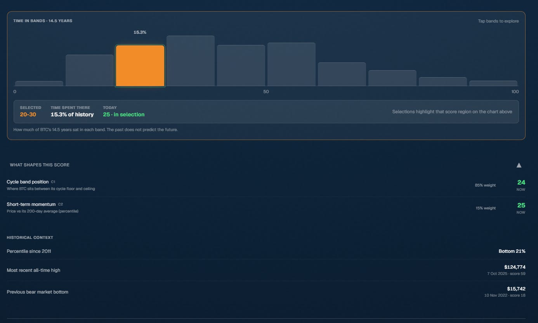The image size is (538, 323).
Task: Click the '10 Nov 2022 · score 18' detail
Action: point(505,295)
